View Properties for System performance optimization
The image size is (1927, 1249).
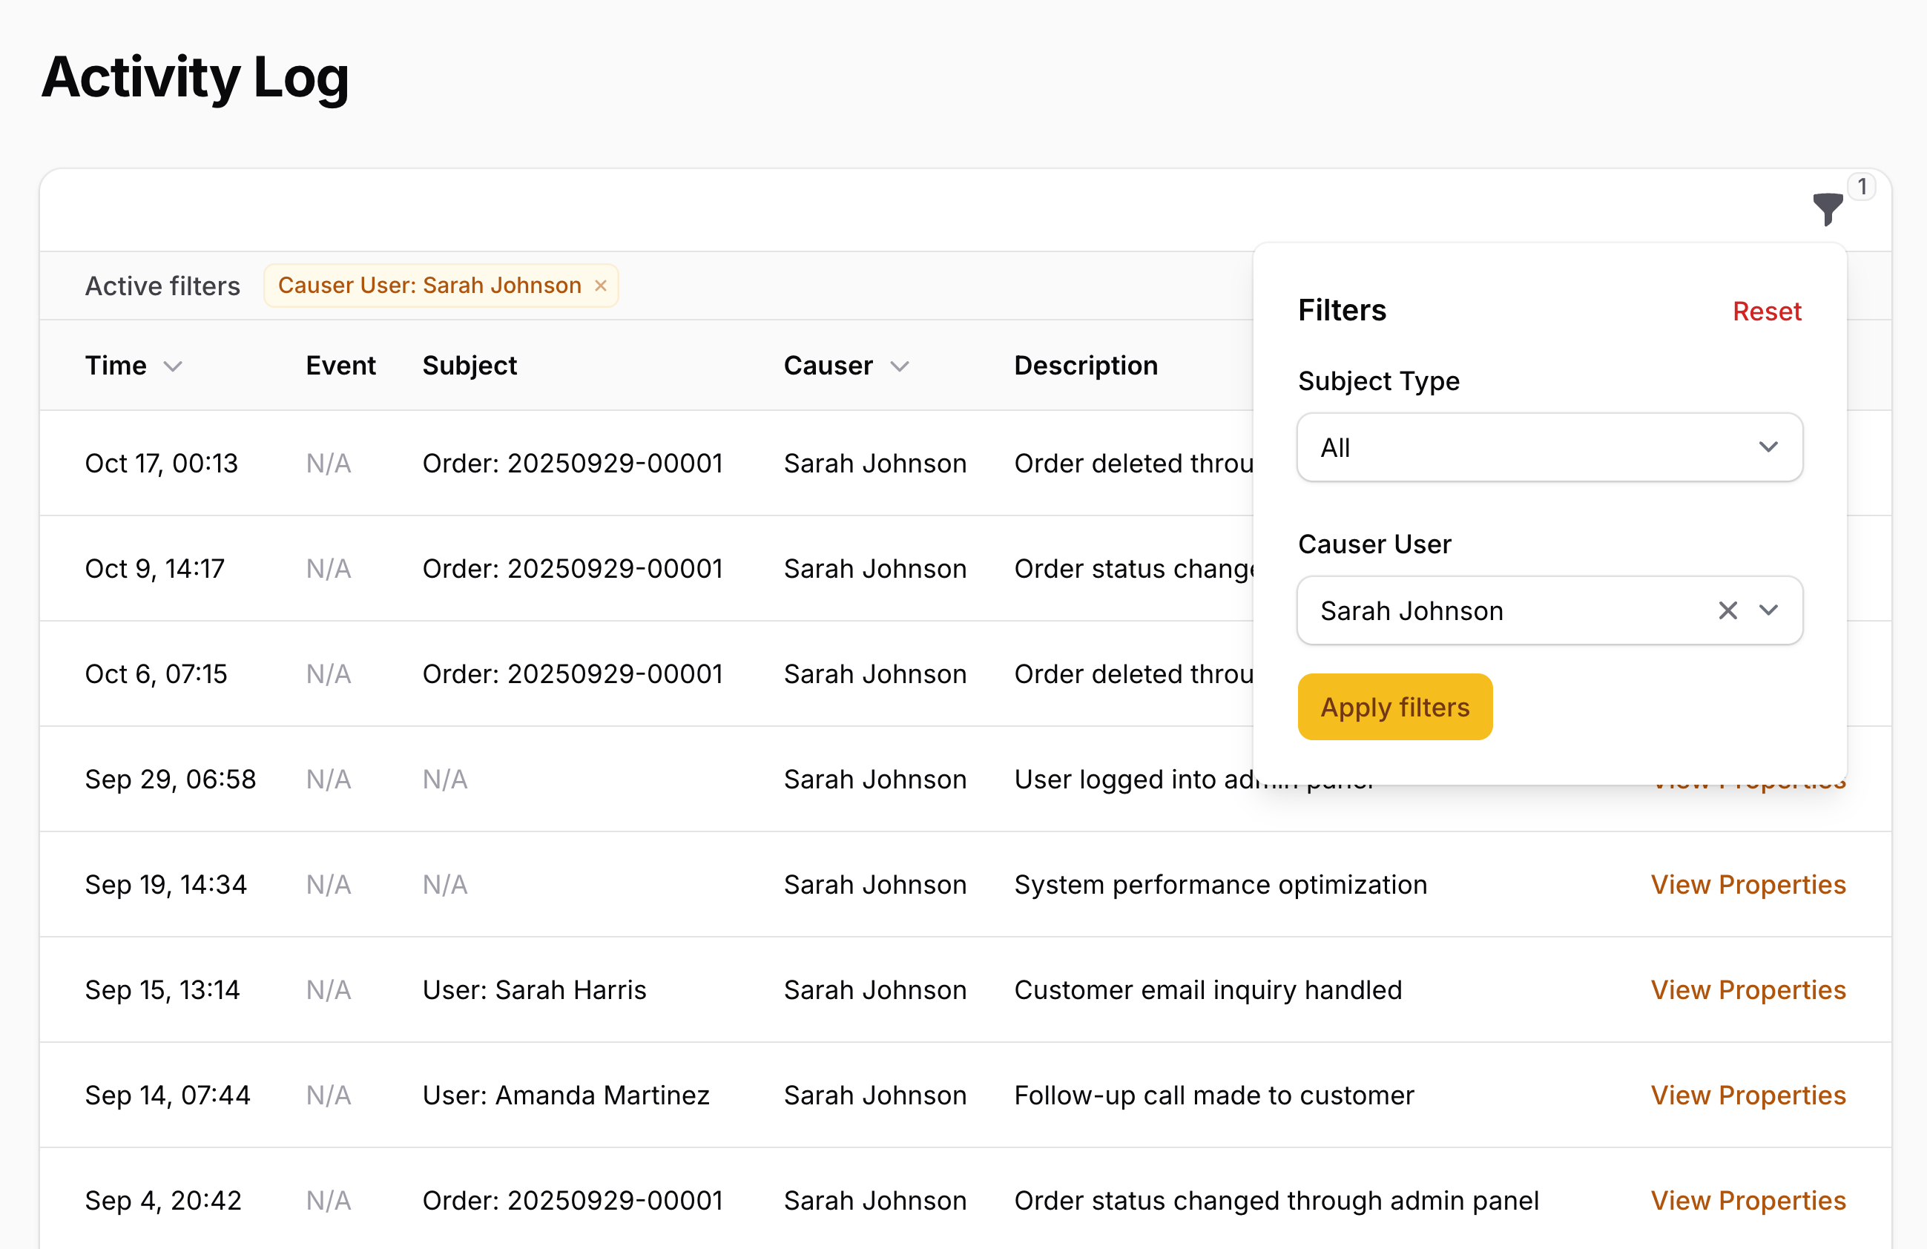tap(1748, 885)
